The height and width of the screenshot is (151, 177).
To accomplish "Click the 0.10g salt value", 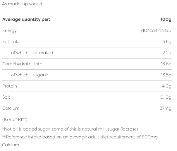I will 166,97.
